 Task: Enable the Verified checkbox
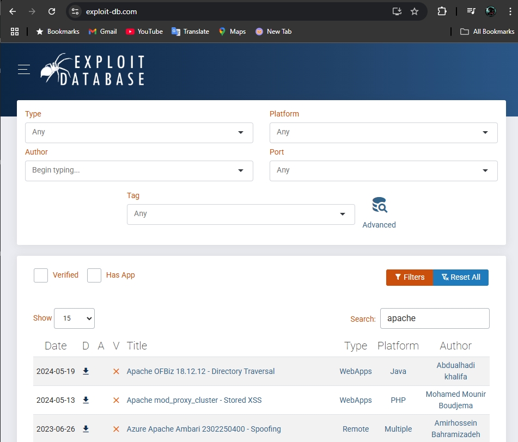pyautogui.click(x=41, y=275)
